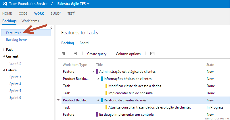
Task: Open the TEST hub
Action: (71, 13)
